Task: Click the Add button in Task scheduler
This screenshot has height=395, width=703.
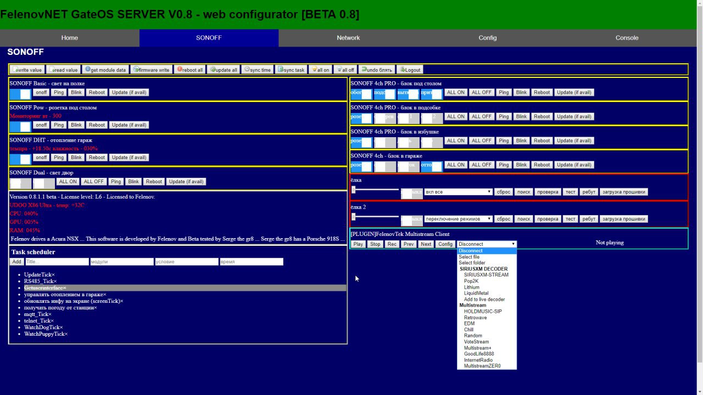Action: pyautogui.click(x=16, y=262)
